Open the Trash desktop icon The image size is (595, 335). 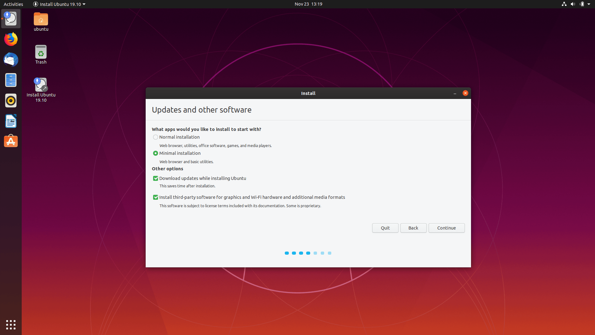(41, 53)
